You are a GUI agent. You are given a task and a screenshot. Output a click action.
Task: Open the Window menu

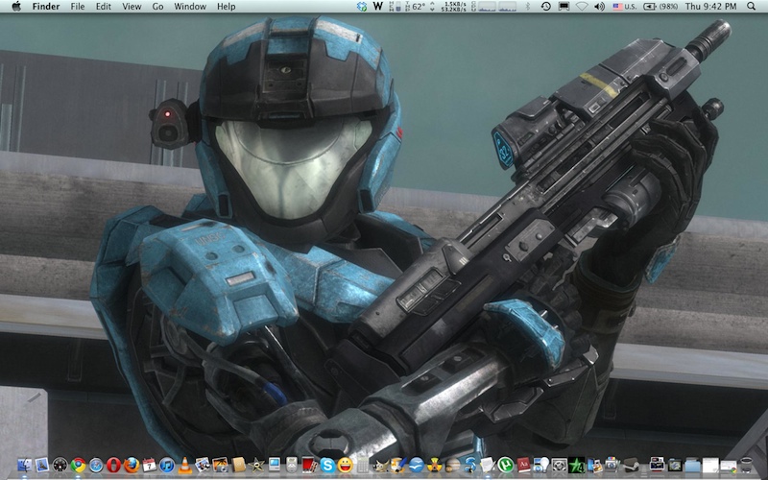point(190,7)
